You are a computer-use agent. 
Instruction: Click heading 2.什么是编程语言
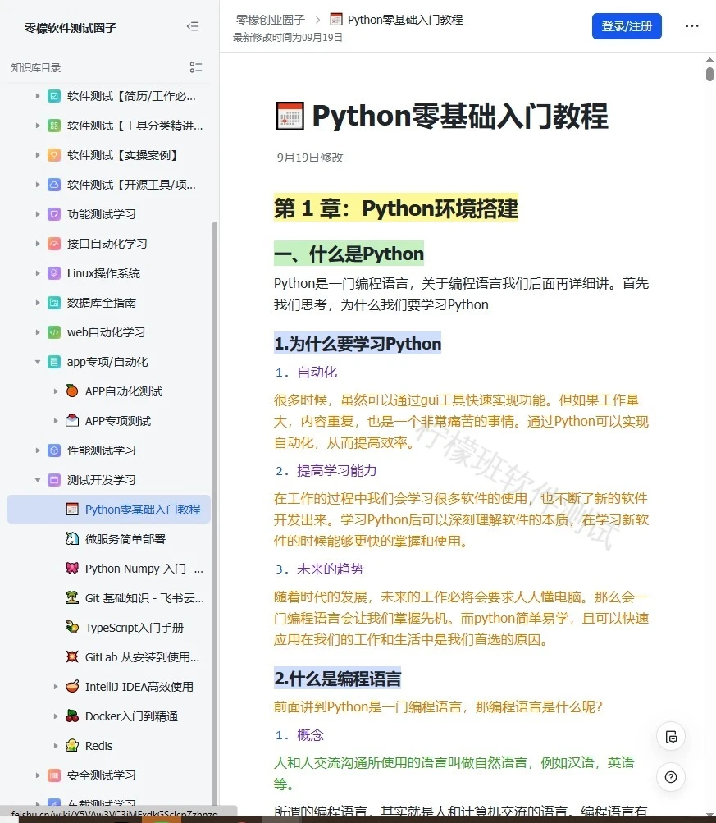point(337,678)
